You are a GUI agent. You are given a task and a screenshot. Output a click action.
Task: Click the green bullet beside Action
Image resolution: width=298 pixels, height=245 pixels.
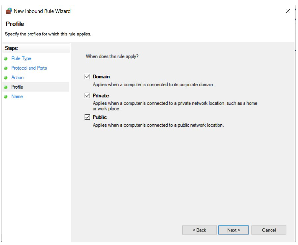click(x=6, y=78)
